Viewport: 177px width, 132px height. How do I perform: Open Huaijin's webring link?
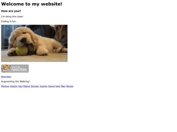click(x=44, y=86)
